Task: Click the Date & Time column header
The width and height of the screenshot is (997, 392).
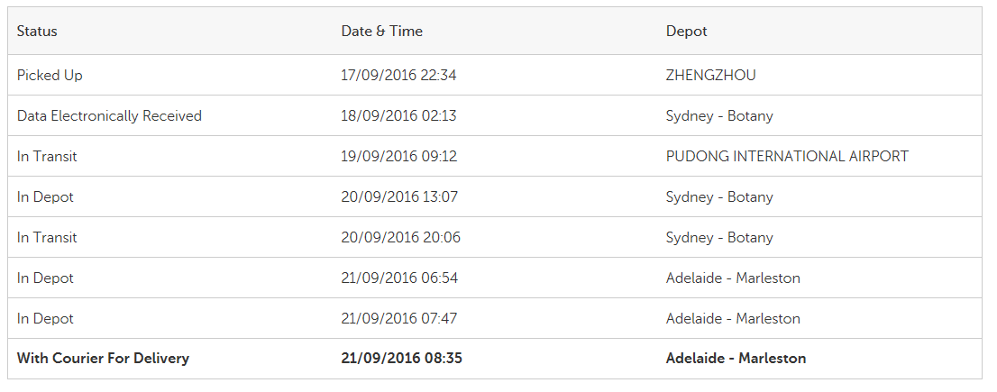Action: [x=381, y=32]
